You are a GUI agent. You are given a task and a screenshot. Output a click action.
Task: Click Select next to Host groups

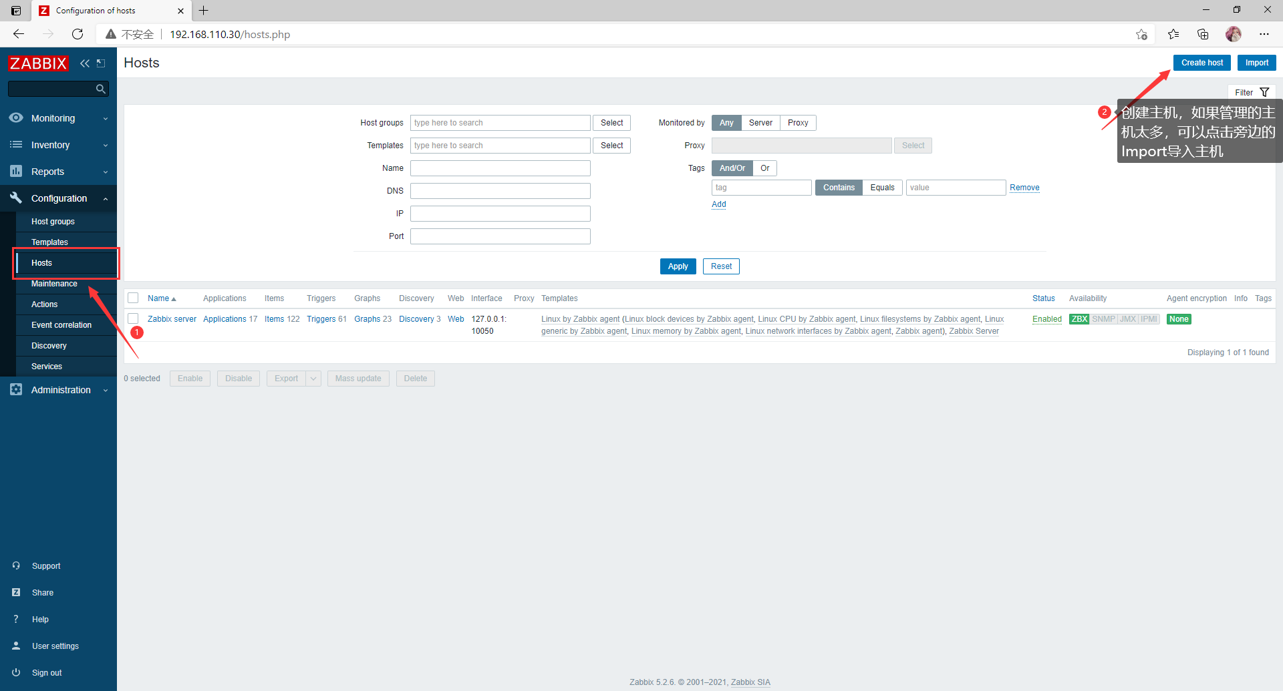(x=611, y=123)
